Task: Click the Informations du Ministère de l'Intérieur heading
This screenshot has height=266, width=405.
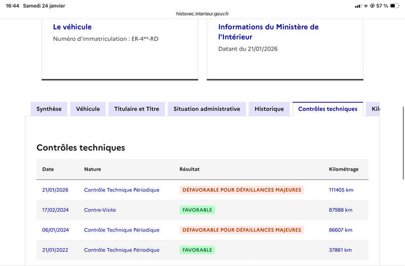Action: (268, 32)
